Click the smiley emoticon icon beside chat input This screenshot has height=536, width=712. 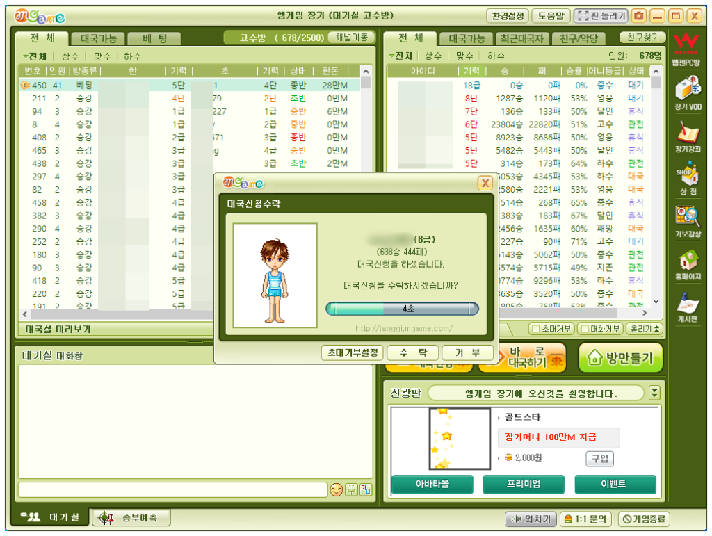(336, 489)
